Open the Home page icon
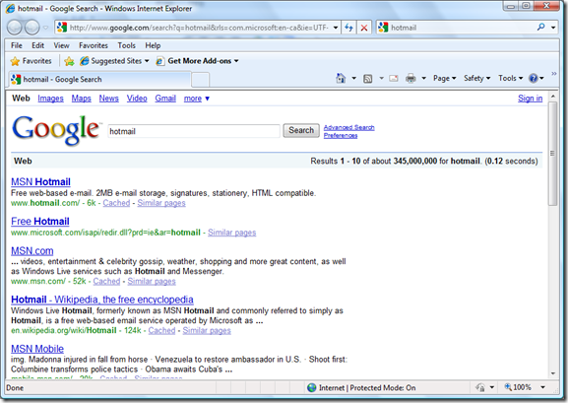This screenshot has width=568, height=403. [x=341, y=79]
